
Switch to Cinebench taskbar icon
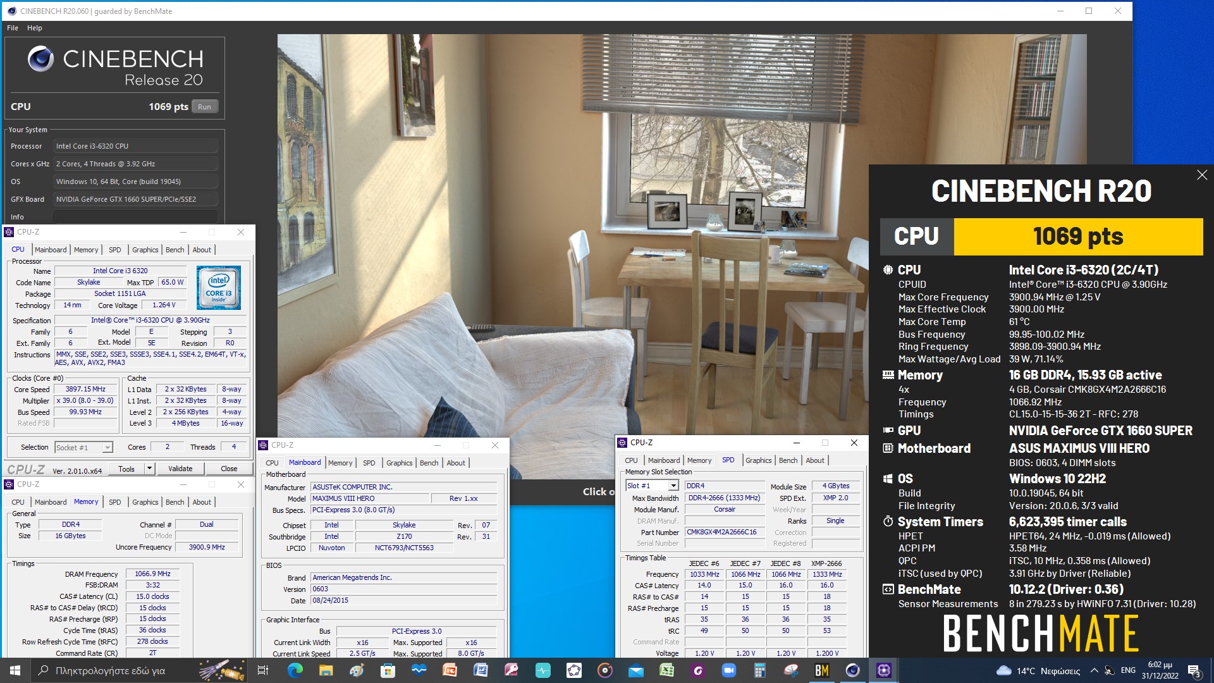click(852, 670)
